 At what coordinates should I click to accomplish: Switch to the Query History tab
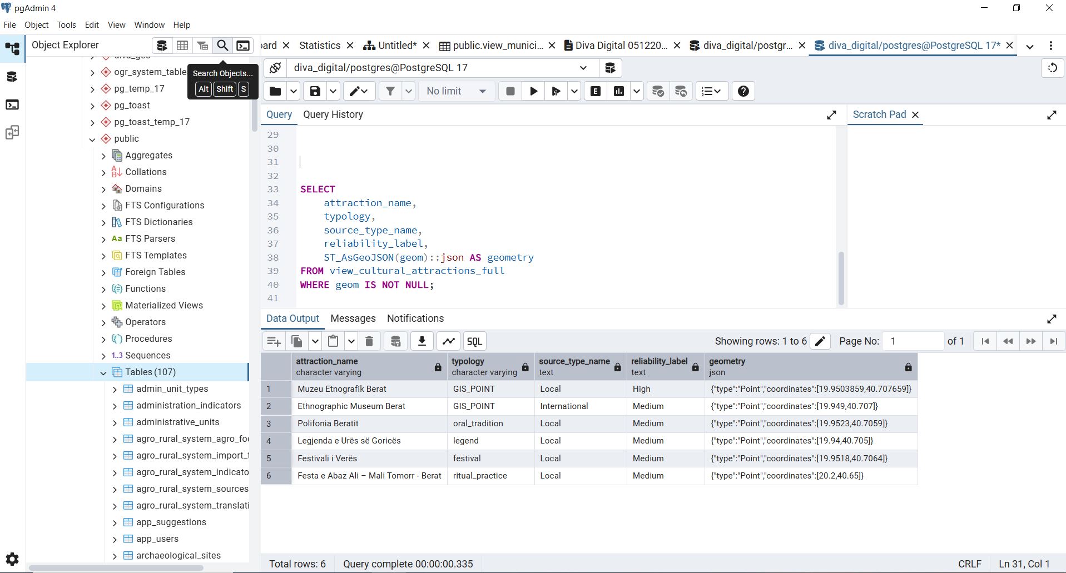(333, 114)
